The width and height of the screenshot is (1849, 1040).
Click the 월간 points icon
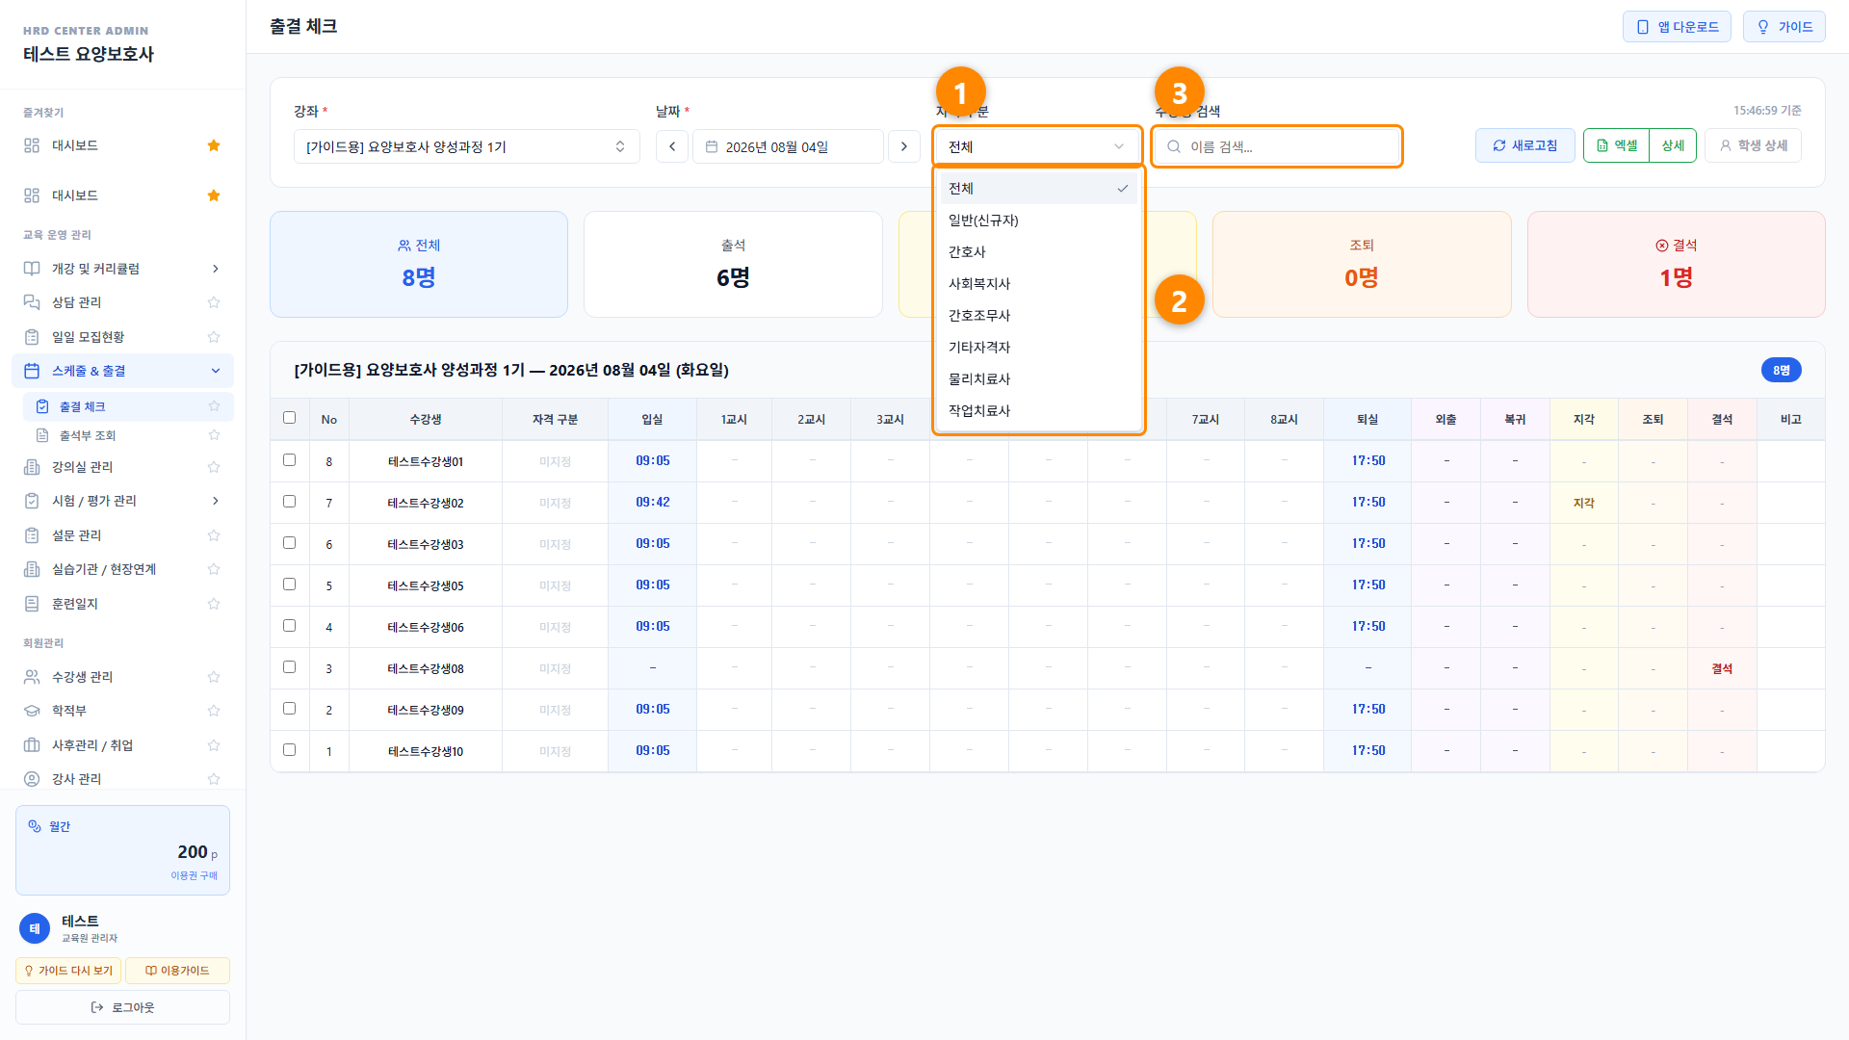point(35,826)
